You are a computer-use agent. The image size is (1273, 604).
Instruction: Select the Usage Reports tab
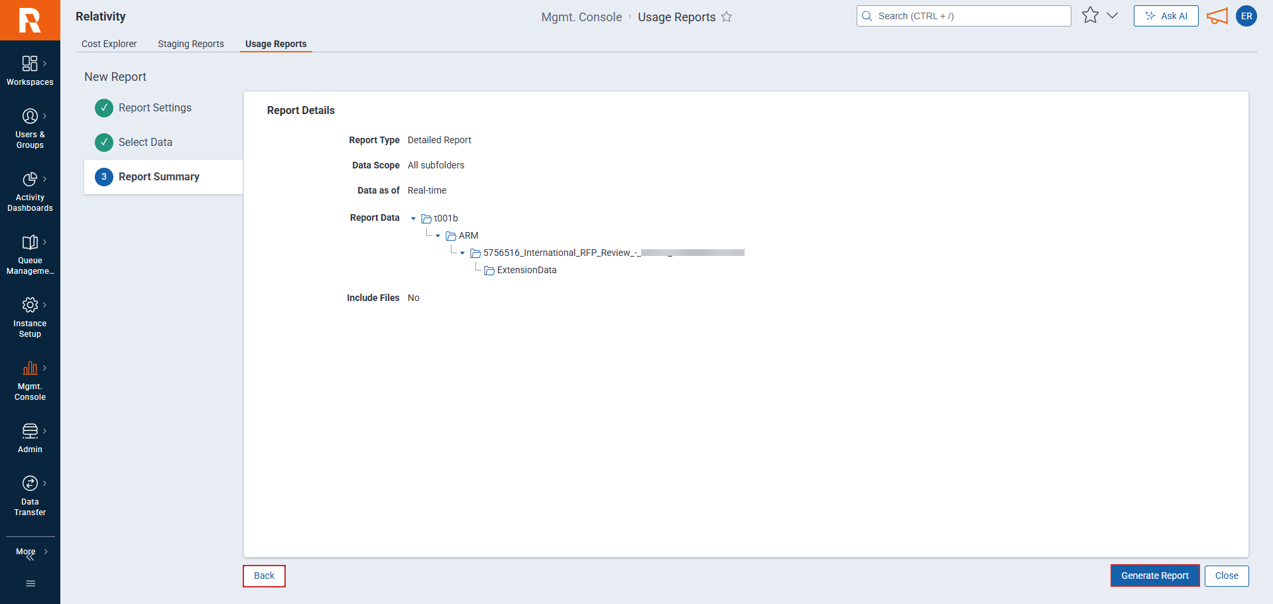tap(276, 44)
